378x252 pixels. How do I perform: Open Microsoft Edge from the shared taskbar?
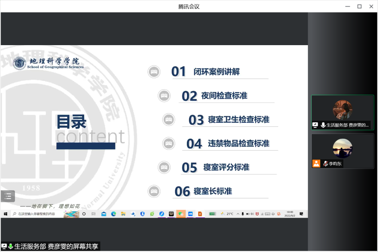pos(113,214)
